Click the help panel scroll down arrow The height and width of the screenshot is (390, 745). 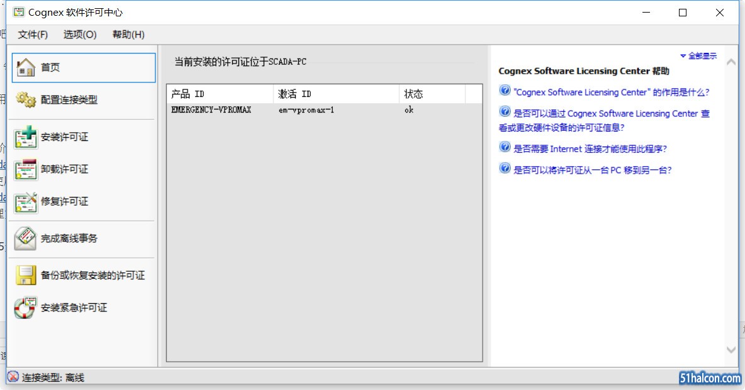coord(731,350)
